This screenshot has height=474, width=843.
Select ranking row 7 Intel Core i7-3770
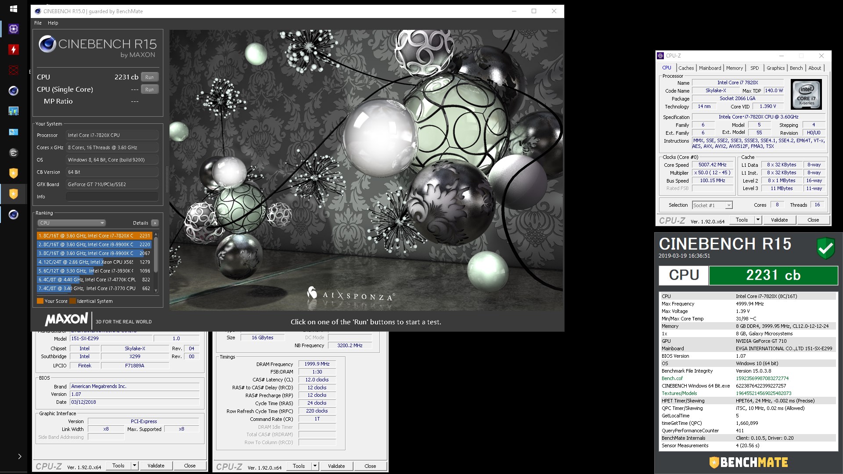pos(94,288)
